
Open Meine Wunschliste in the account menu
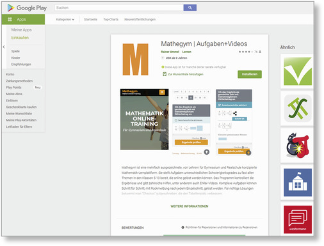(19, 114)
